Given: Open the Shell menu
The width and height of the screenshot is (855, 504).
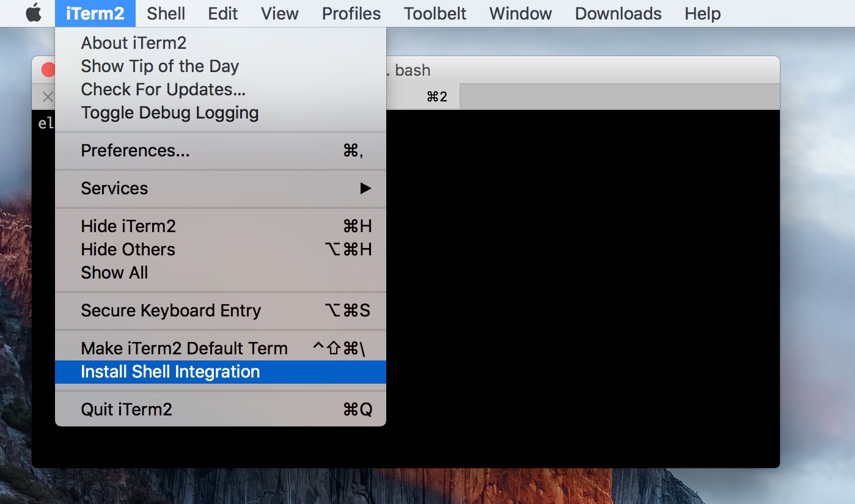Looking at the screenshot, I should 166,13.
